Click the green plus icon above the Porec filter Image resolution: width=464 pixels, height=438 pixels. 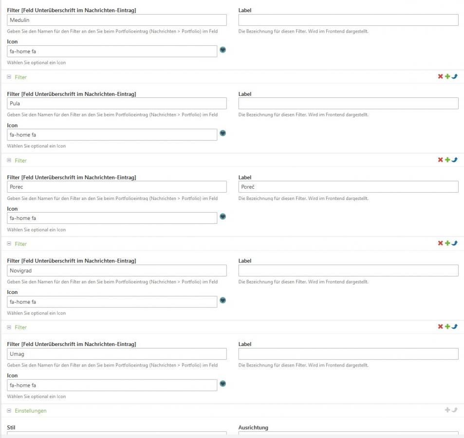click(x=447, y=160)
